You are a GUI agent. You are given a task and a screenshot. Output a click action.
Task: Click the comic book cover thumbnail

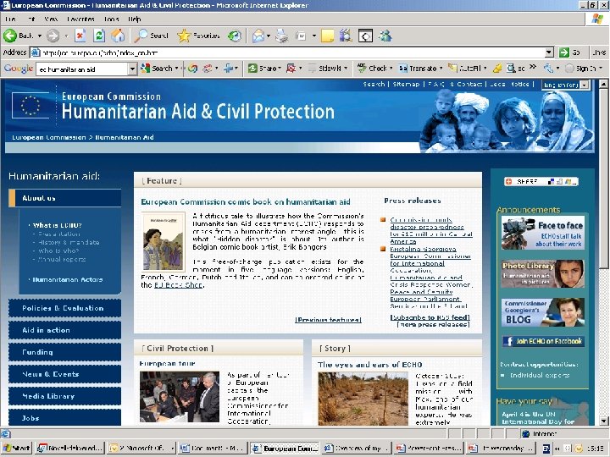pyautogui.click(x=163, y=242)
